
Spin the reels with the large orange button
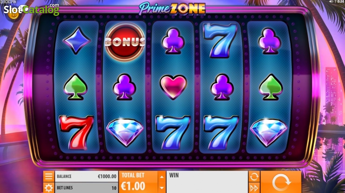click(281, 182)
